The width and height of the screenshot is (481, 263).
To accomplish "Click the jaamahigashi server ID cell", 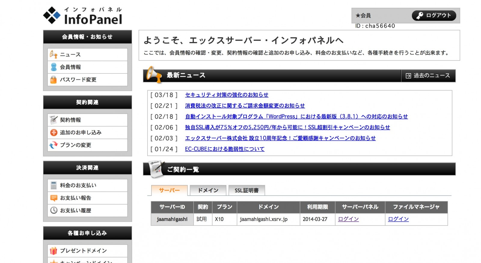I will pos(172,219).
